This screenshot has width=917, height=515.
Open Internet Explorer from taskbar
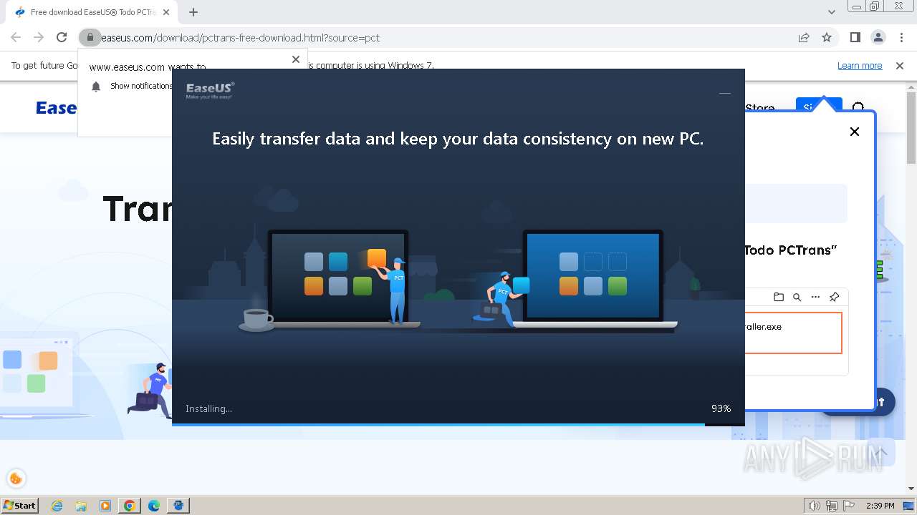coord(57,506)
